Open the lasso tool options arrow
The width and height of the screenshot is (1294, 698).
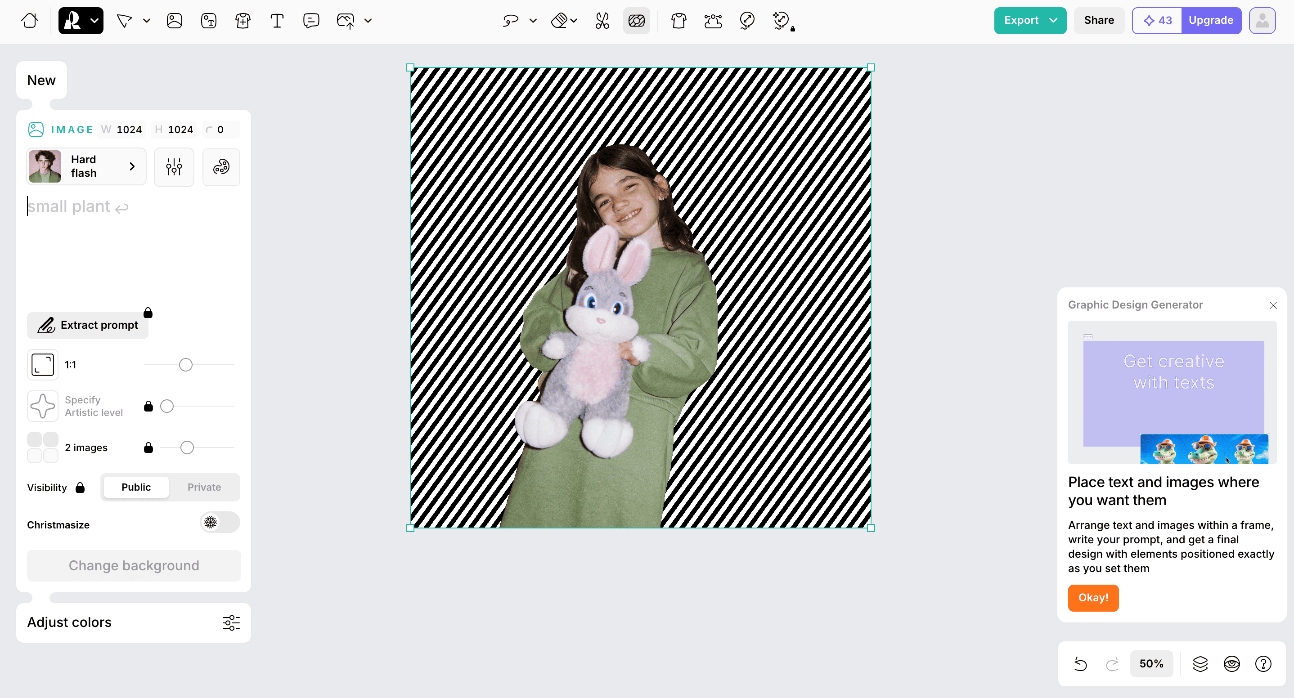pos(533,21)
